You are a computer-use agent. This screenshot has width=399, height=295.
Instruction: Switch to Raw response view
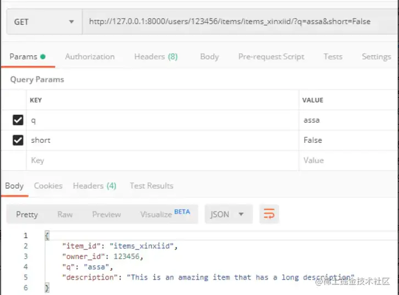[65, 214]
